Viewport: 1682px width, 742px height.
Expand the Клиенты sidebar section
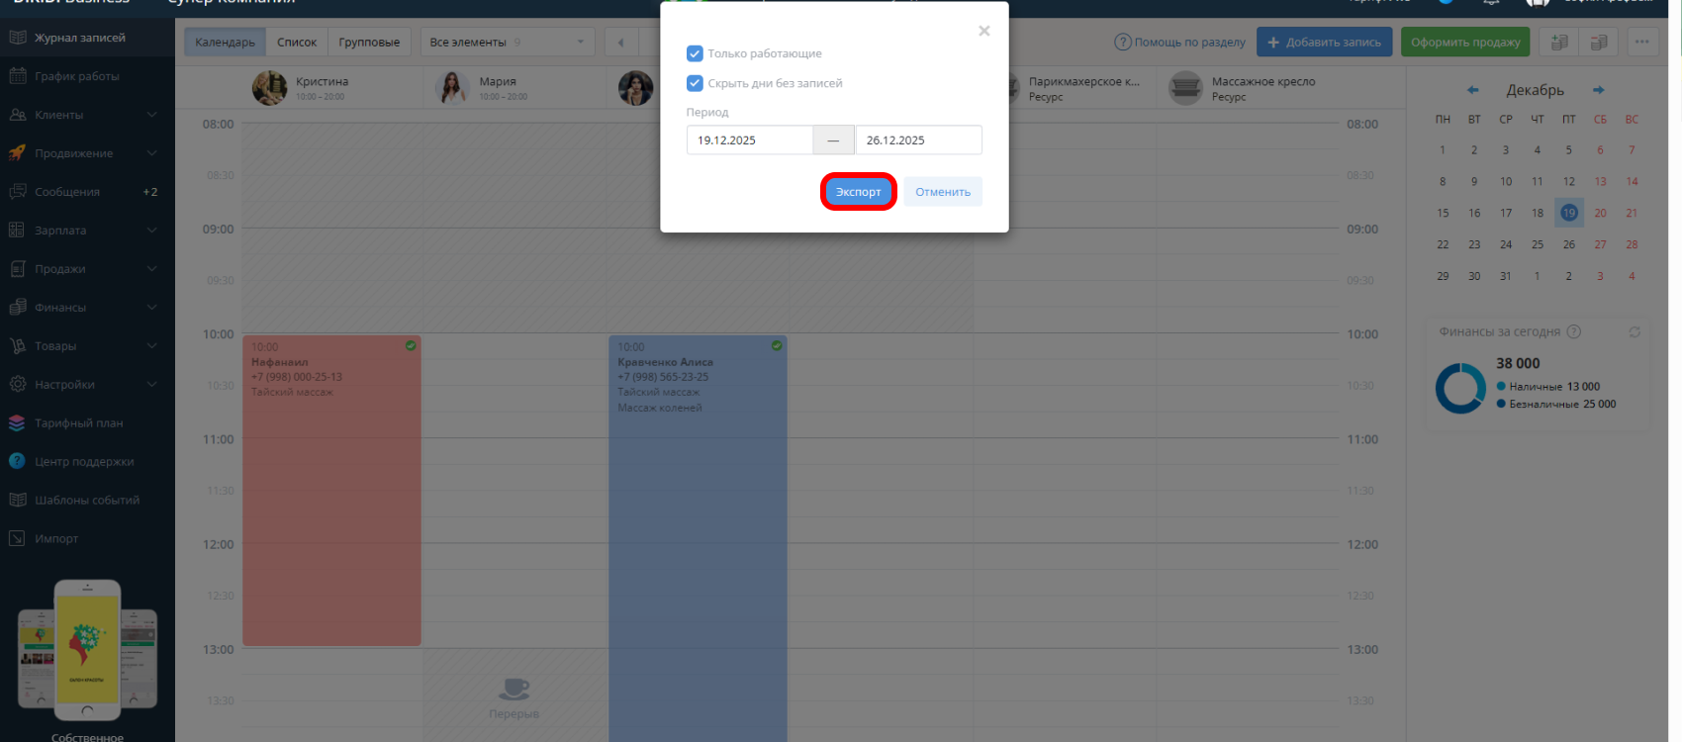(152, 115)
